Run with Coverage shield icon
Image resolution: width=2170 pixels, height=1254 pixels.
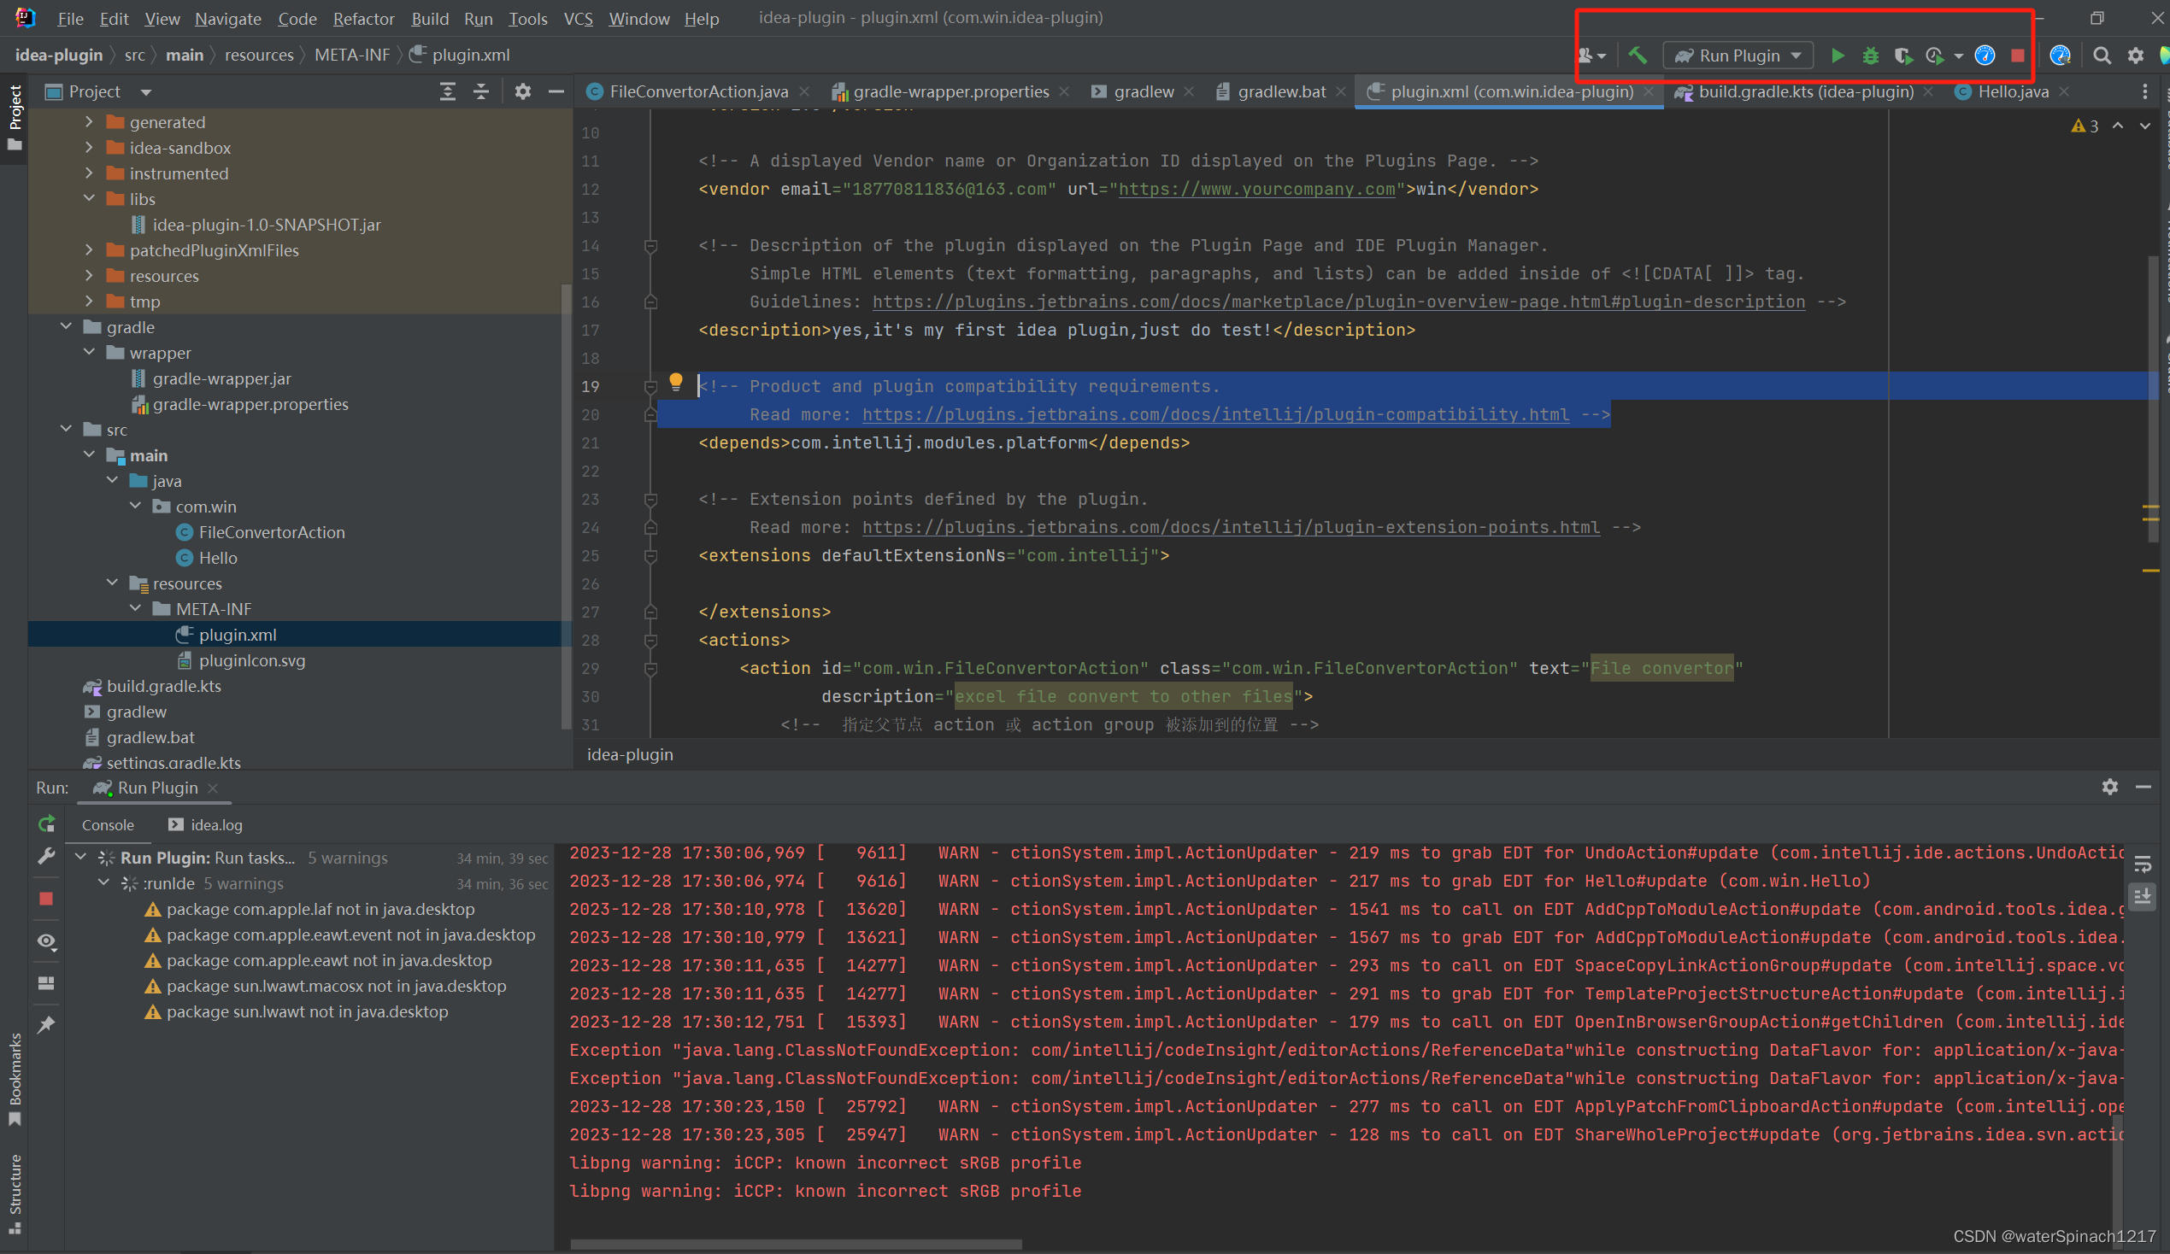1902,56
